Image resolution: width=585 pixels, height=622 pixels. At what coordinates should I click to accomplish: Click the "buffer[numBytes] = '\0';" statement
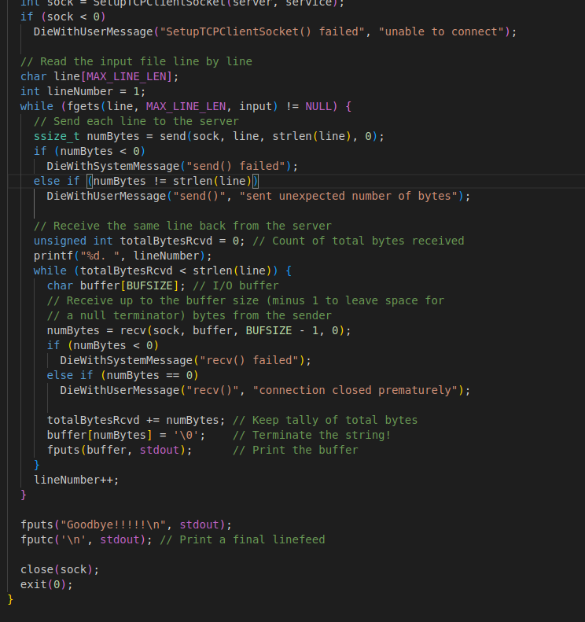click(126, 435)
